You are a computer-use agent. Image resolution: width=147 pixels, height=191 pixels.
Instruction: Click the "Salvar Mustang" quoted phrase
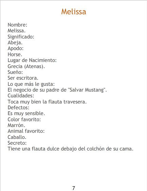[86, 90]
